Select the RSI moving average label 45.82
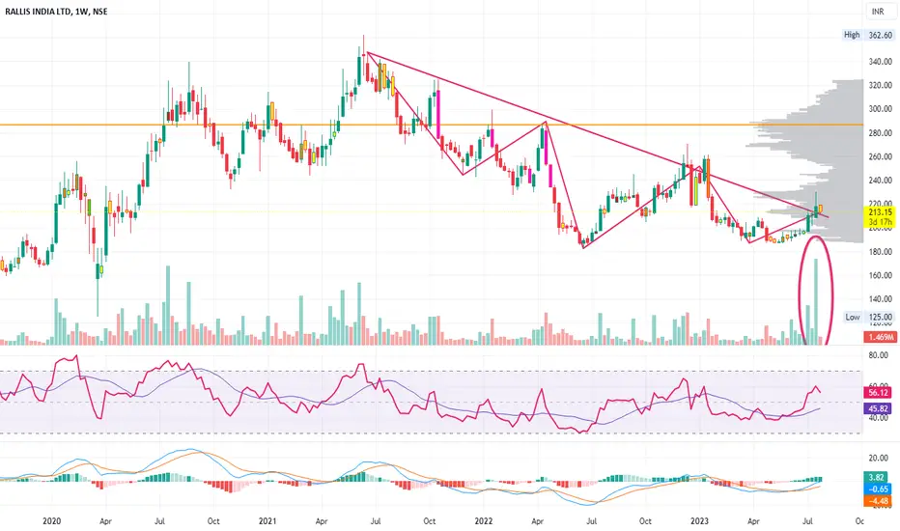 pos(879,408)
